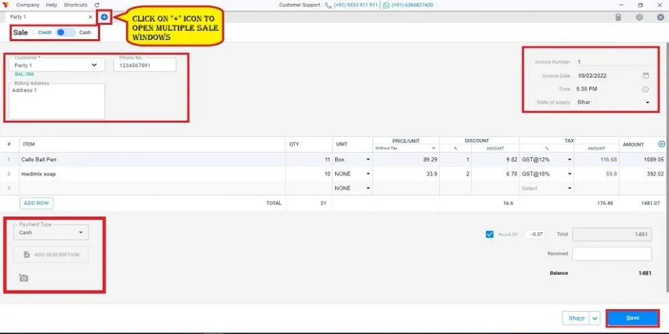
Task: Open the GST@12% tax dropdown
Action: [x=546, y=159]
